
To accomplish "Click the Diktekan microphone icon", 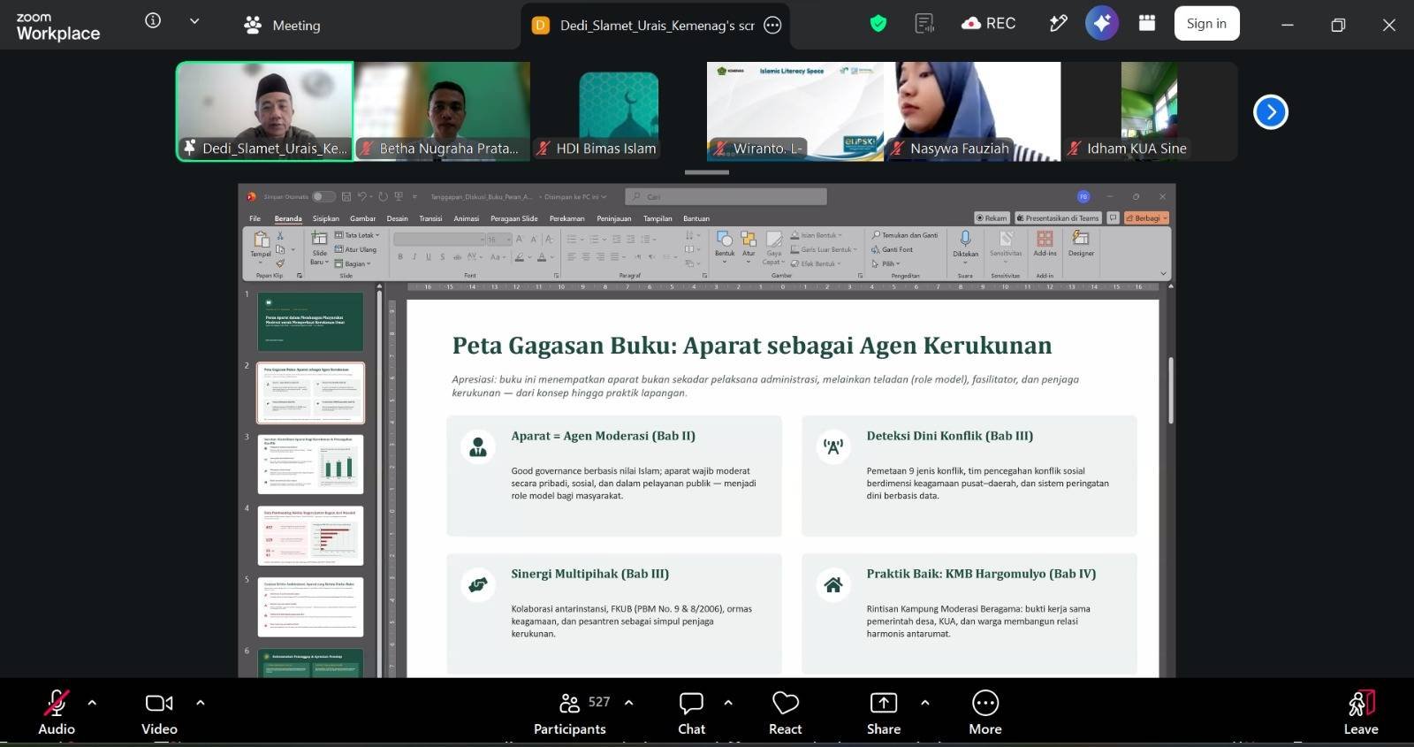I will pyautogui.click(x=965, y=239).
